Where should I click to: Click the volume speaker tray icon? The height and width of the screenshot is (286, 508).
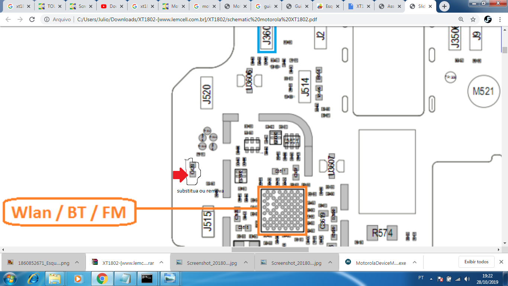pos(467,279)
